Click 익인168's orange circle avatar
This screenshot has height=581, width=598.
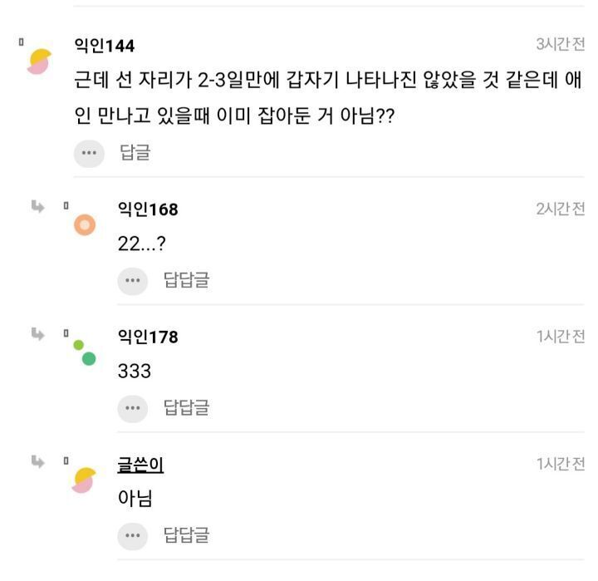tap(84, 224)
